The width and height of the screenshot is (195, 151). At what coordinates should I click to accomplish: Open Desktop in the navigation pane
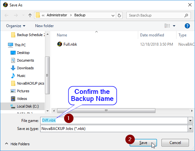tap(23, 53)
